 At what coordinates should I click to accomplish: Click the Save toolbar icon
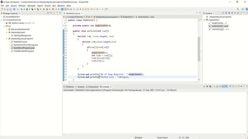7,9
